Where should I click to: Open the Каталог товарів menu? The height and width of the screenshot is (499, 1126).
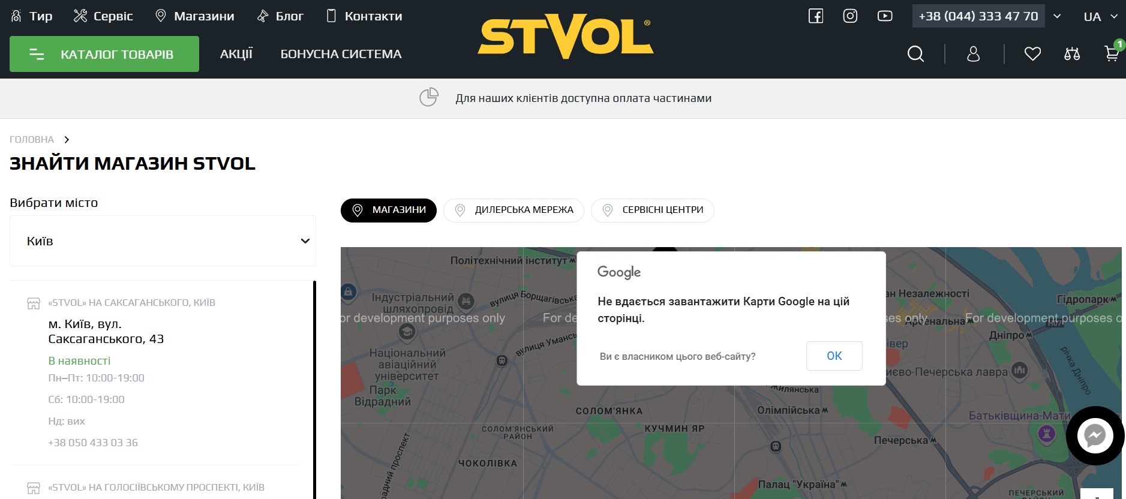(x=104, y=54)
